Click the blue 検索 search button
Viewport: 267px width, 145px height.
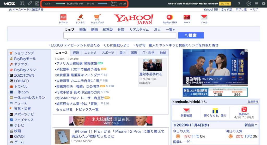click(x=191, y=35)
